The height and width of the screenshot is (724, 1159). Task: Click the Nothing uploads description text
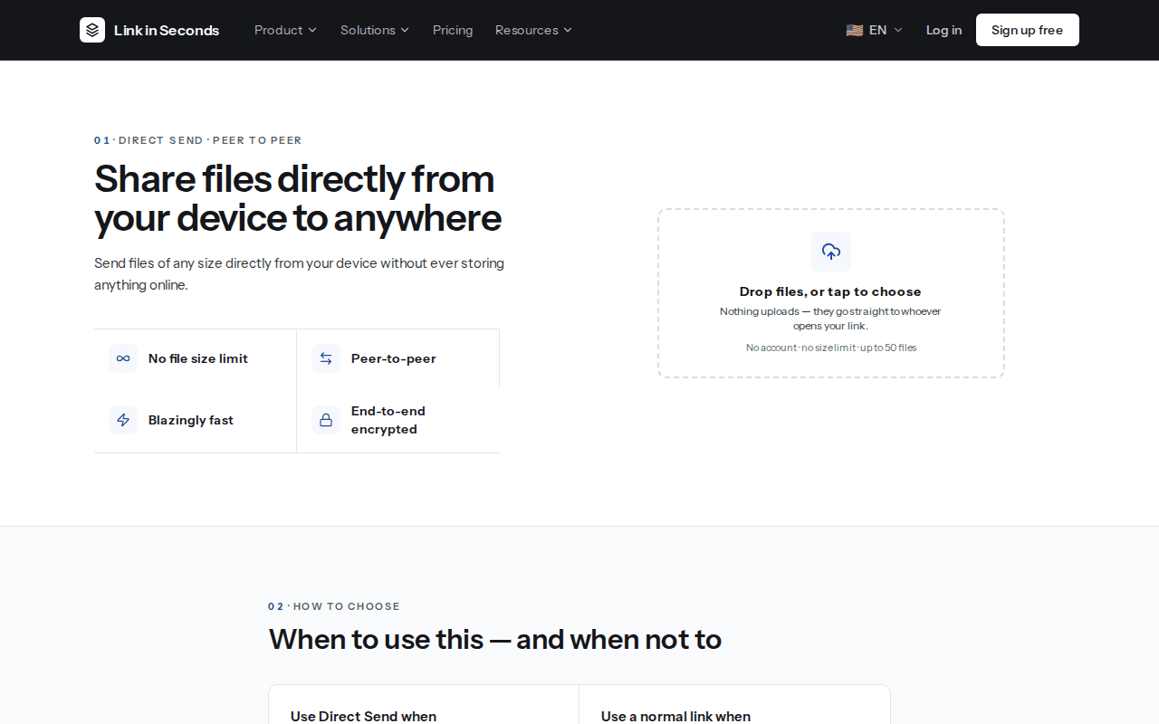[830, 319]
